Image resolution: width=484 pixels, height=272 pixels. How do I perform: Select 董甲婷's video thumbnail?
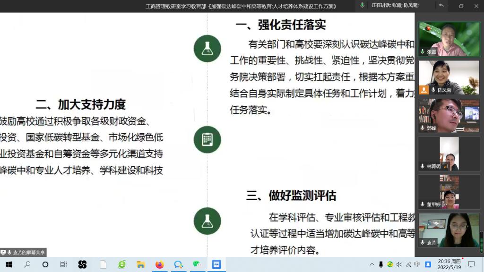(449, 192)
